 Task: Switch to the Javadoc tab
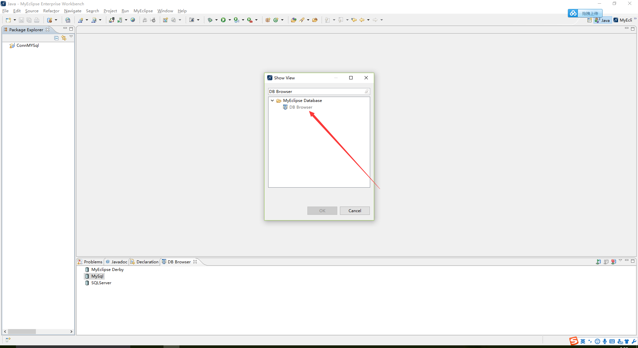coord(117,262)
